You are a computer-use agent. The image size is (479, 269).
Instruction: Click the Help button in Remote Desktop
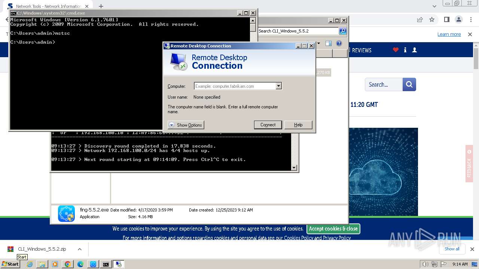click(298, 125)
